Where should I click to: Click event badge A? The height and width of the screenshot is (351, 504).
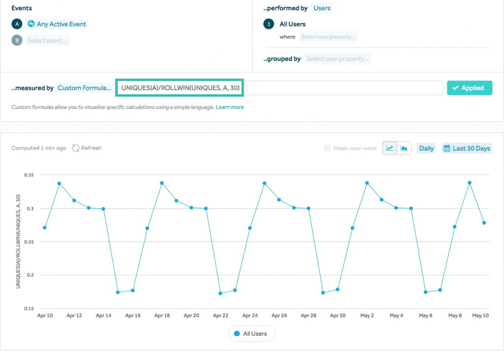[17, 24]
